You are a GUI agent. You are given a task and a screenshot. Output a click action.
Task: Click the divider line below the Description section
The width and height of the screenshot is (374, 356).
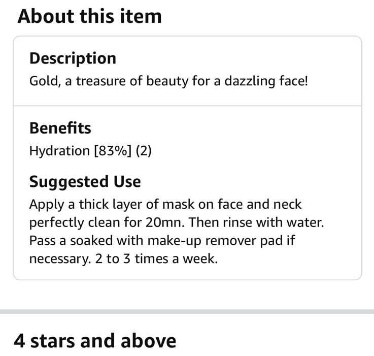click(187, 106)
